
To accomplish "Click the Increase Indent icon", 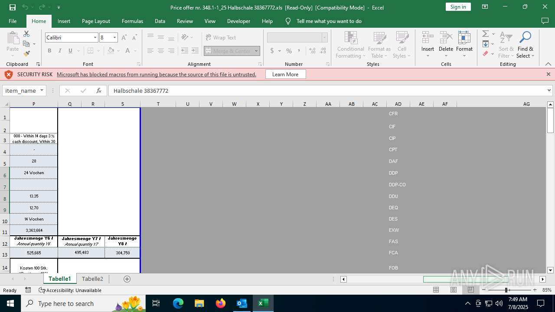I will (x=195, y=51).
